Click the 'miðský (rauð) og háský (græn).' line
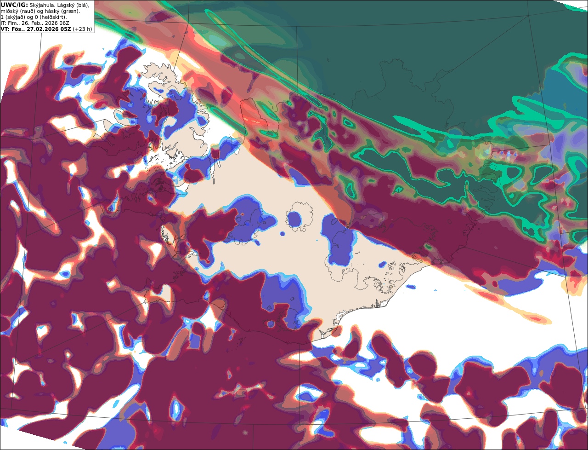 [x=40, y=11]
